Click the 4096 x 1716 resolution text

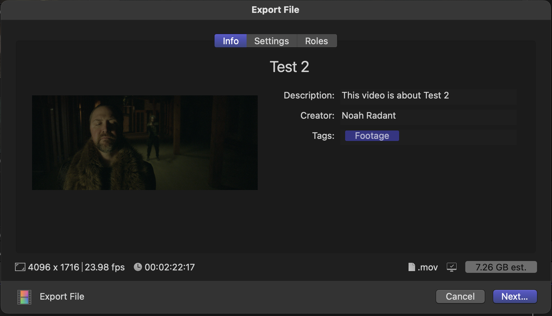click(54, 267)
